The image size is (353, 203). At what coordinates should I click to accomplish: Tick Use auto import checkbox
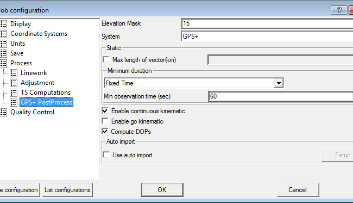tap(106, 155)
